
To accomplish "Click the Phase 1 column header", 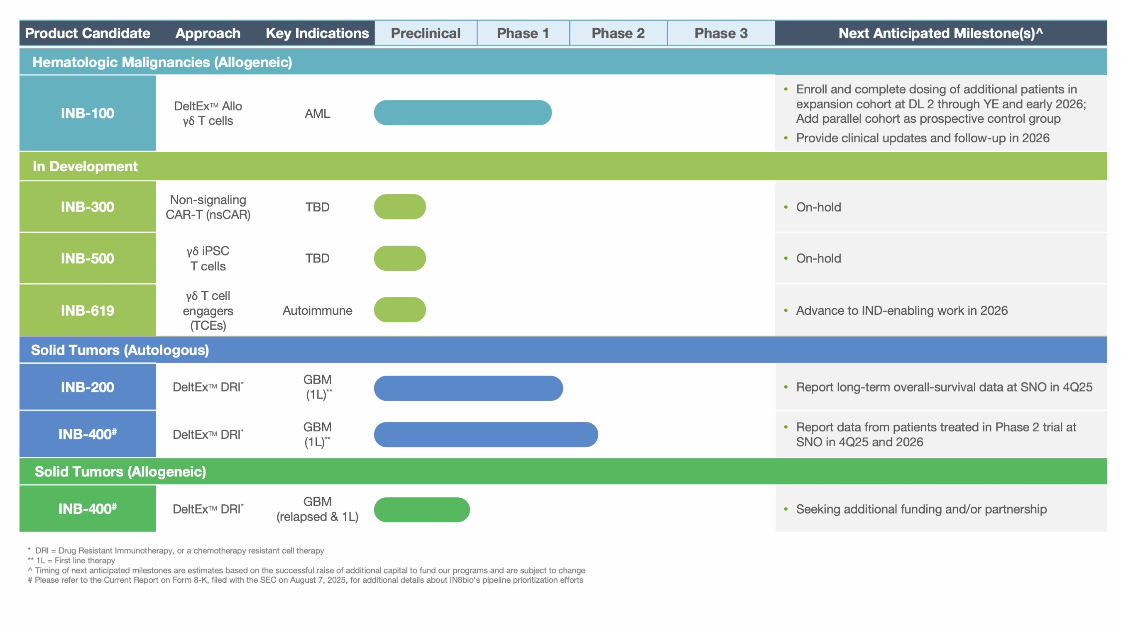I will tap(523, 33).
